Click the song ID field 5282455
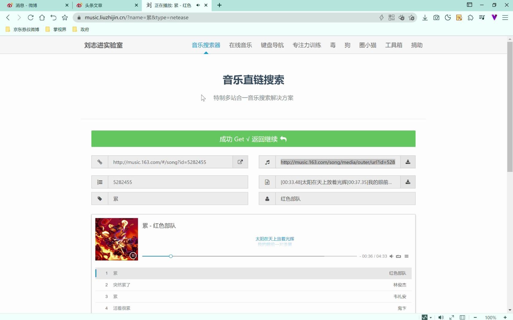The width and height of the screenshot is (513, 320). pyautogui.click(x=178, y=182)
